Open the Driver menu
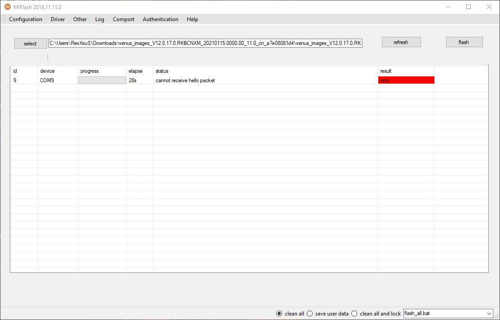 [58, 19]
